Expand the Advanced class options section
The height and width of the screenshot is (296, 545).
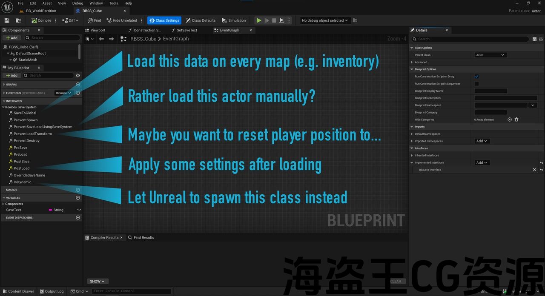(x=412, y=62)
